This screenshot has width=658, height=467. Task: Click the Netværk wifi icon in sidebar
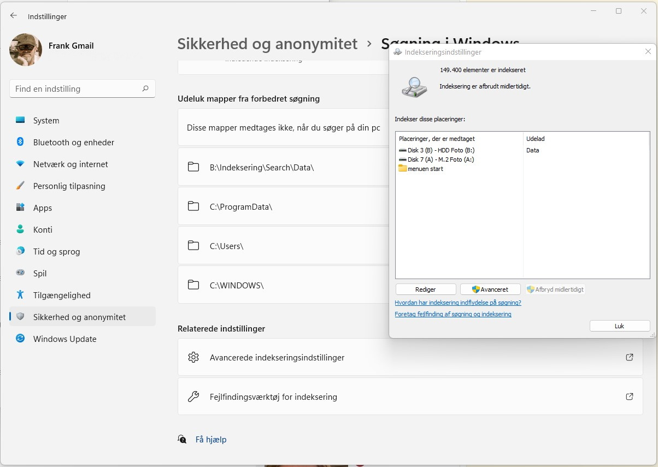20,164
